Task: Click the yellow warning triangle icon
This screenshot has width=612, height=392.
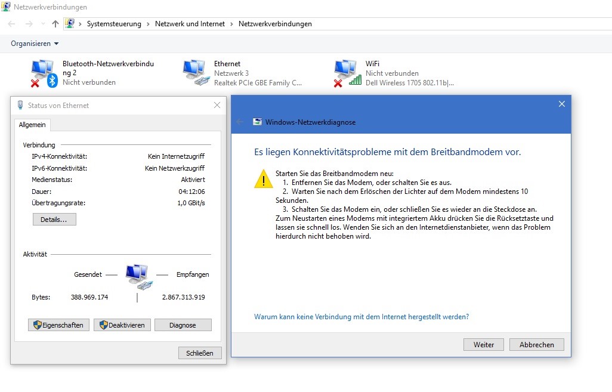Action: (x=263, y=178)
